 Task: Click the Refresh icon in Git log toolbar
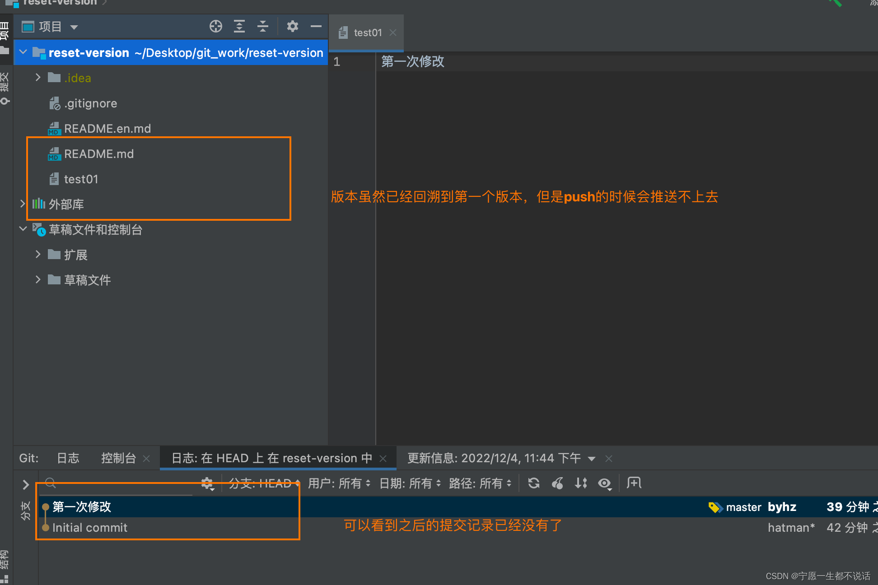534,483
